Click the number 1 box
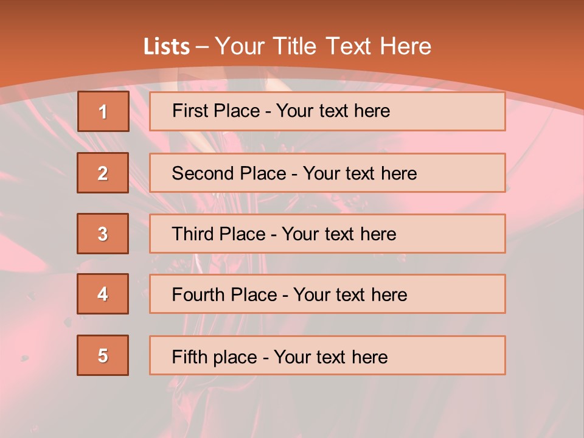Screen dimensions: 584x438 103,111
